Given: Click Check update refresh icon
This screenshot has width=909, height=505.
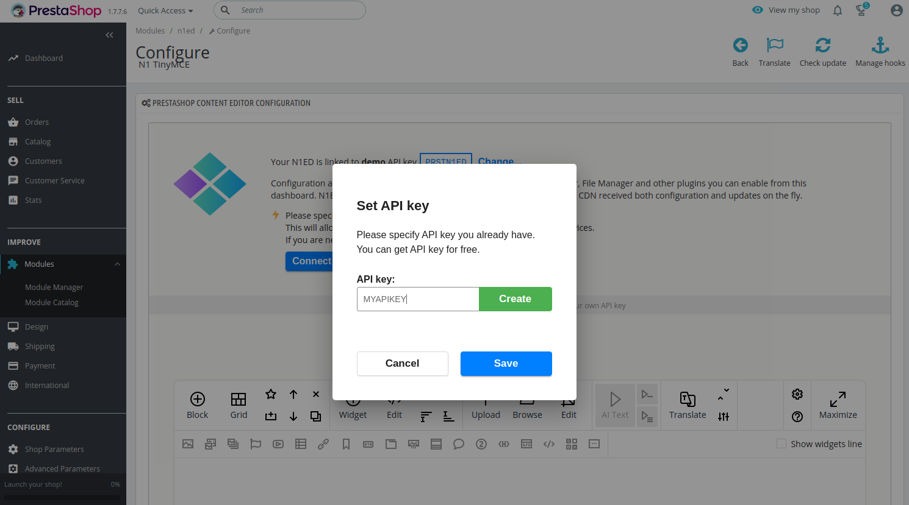Looking at the screenshot, I should pos(823,45).
